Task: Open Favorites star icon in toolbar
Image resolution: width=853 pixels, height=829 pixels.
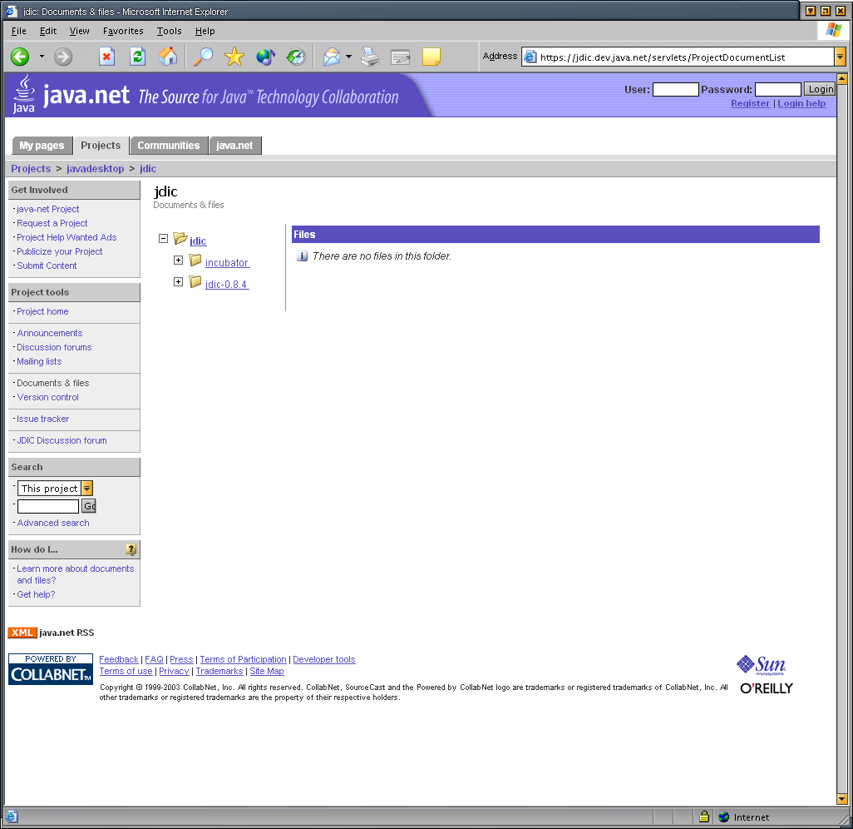Action: [x=234, y=57]
